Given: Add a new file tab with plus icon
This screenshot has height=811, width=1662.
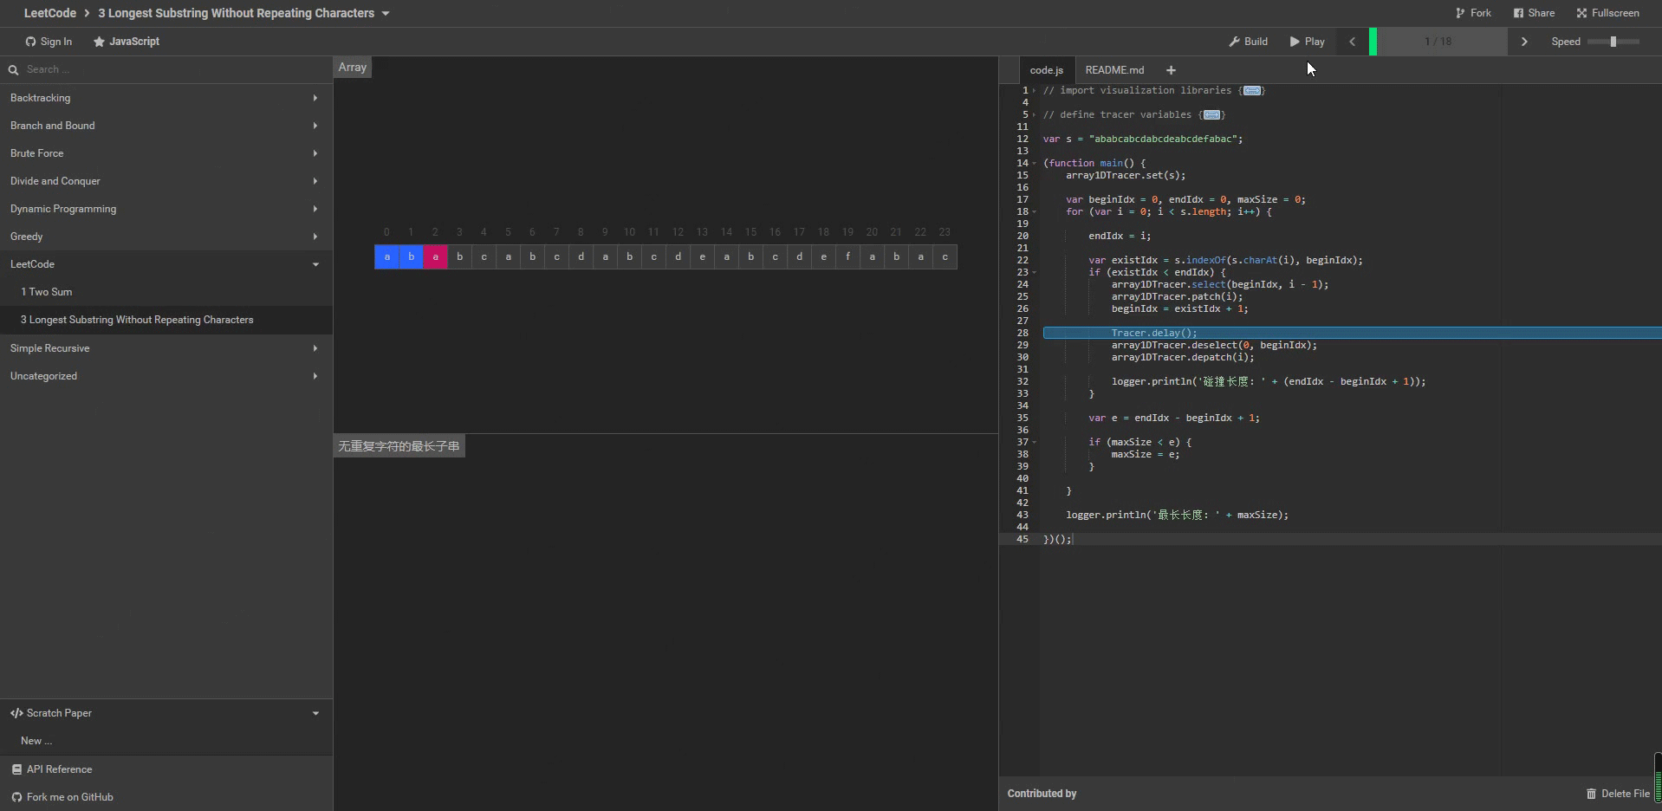Looking at the screenshot, I should pos(1171,70).
